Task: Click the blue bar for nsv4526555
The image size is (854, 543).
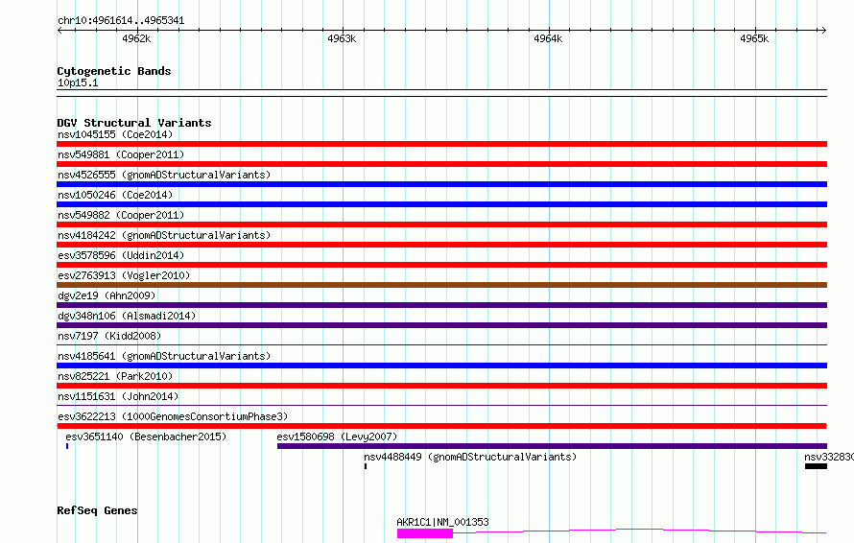Action: tap(441, 184)
